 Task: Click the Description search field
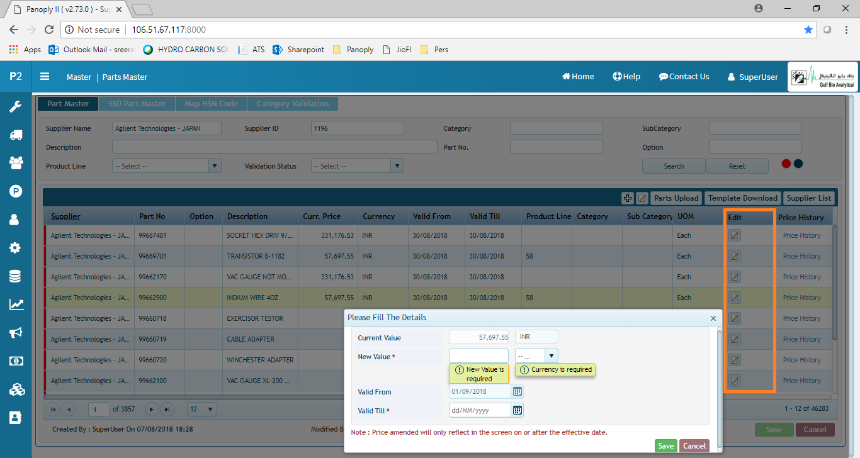[x=274, y=147]
